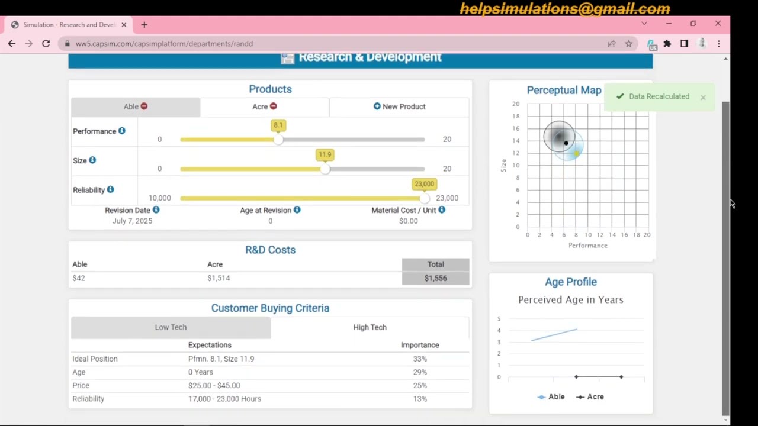The height and width of the screenshot is (426, 758).
Task: Bookmark this page with the star icon
Action: point(629,44)
